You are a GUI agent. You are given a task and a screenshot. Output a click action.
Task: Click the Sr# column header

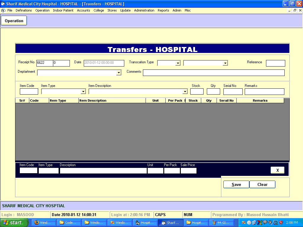click(22, 100)
